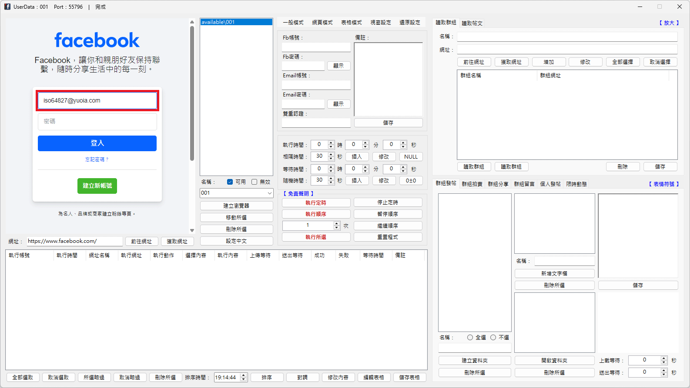
Task: Click the red 執行順序 button
Action: (x=316, y=214)
